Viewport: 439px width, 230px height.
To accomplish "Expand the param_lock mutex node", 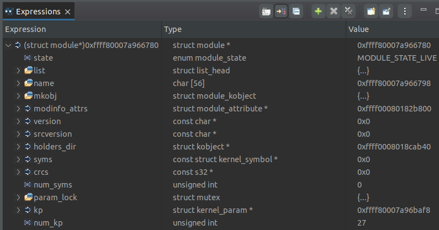I will click(18, 197).
